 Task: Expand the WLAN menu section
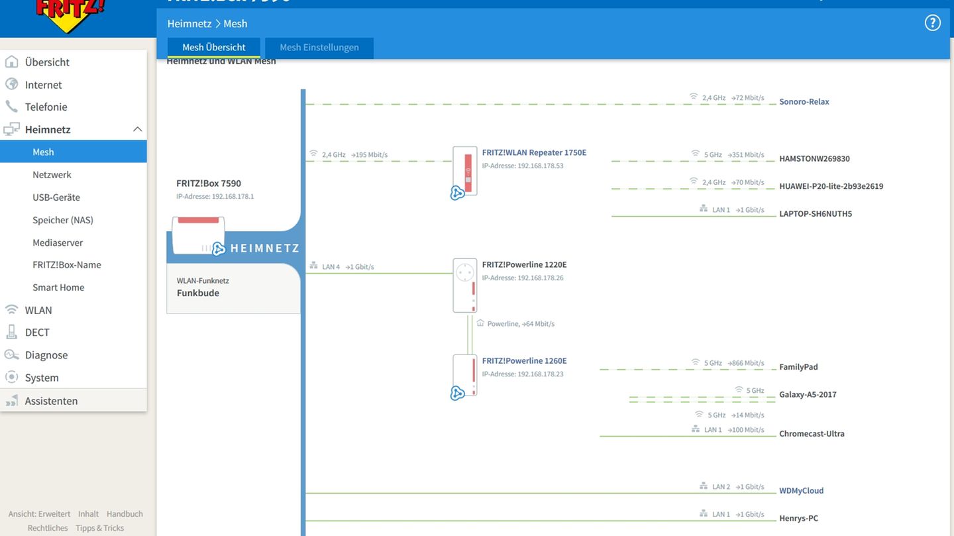(x=38, y=310)
